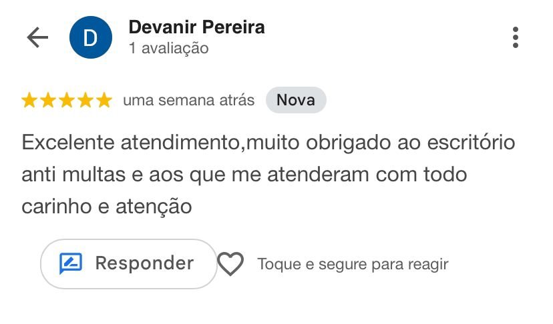Click 'Toque e segure para reagir' text

tap(353, 265)
